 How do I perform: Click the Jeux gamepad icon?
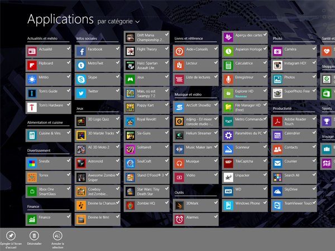[x=130, y=79]
